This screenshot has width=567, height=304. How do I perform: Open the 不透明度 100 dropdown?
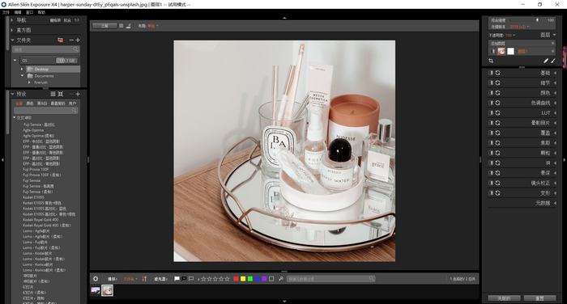510,35
